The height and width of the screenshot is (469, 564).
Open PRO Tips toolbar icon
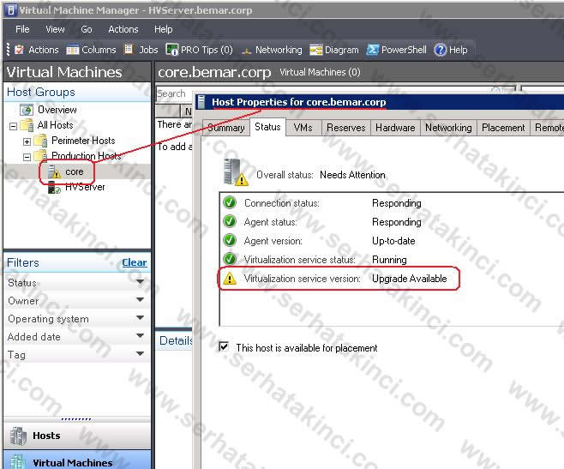tap(172, 50)
